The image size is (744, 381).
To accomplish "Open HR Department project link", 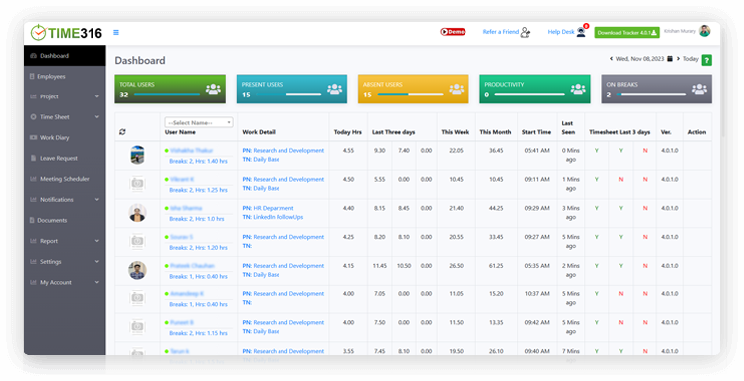I will 274,208.
